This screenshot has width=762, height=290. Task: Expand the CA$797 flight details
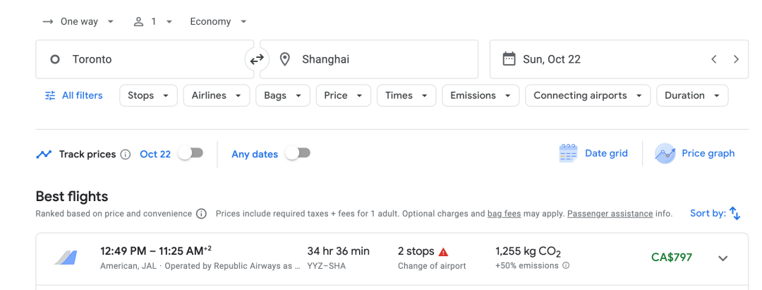722,258
